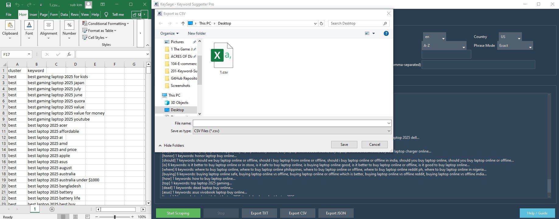
Task: Click the Export JSON button
Action: tap(336, 213)
